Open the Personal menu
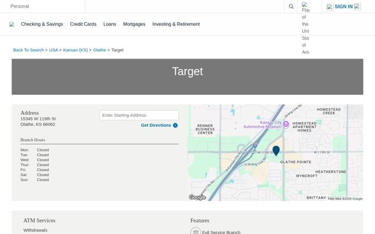The width and height of the screenshot is (375, 234). coord(19,6)
